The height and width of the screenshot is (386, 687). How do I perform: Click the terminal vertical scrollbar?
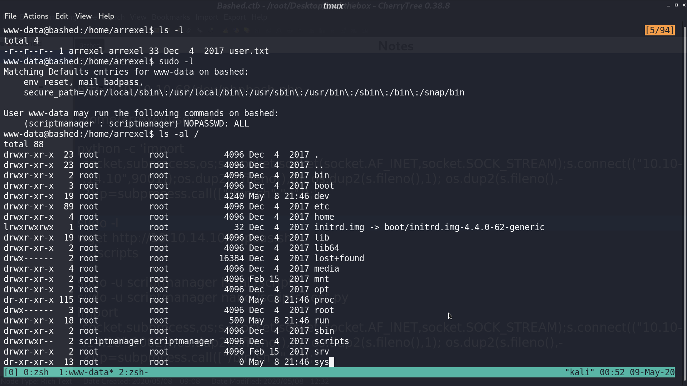tap(684, 200)
